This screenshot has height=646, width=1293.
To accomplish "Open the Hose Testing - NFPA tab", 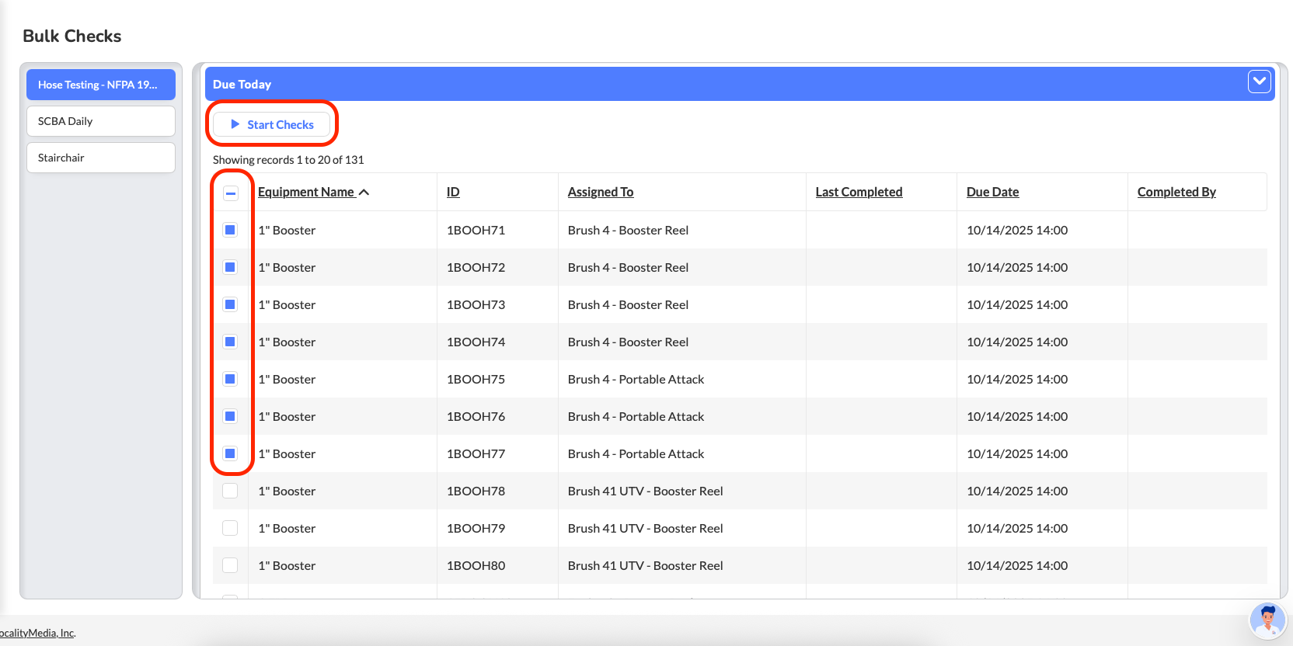I will (101, 85).
